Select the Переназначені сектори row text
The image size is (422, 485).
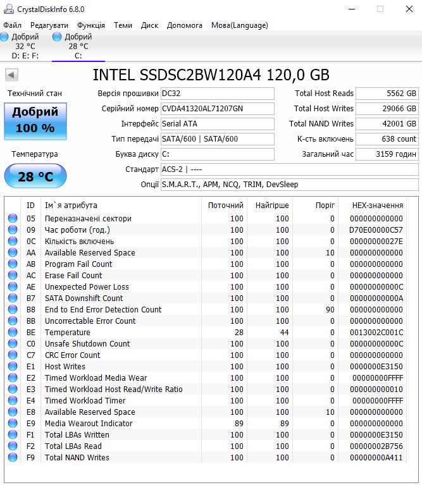(88, 218)
